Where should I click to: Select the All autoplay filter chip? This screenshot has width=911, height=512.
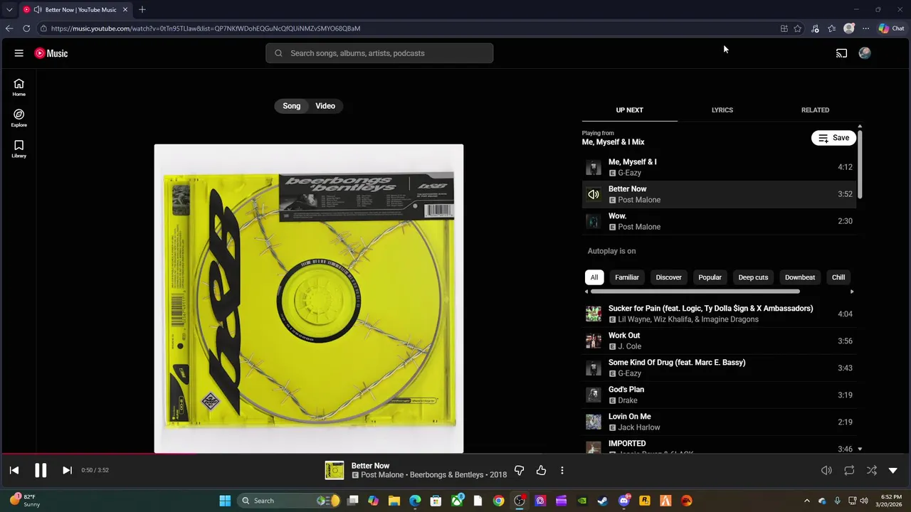[x=594, y=277]
